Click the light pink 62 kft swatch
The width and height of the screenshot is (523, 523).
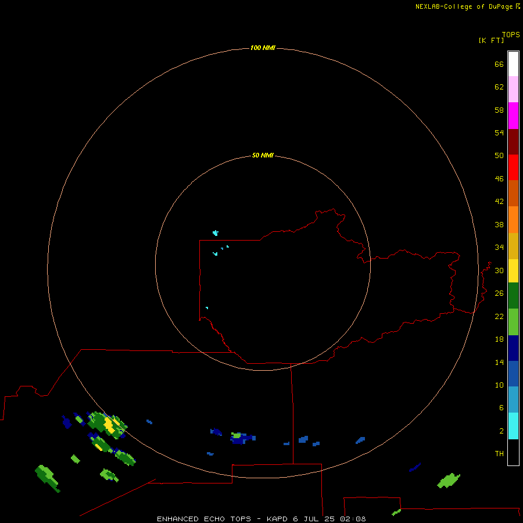tap(513, 89)
